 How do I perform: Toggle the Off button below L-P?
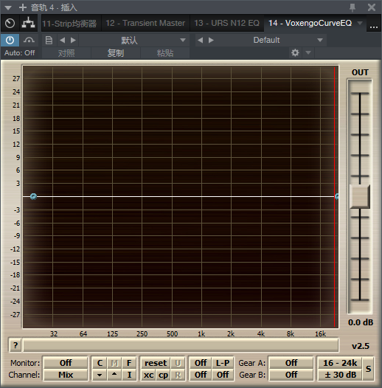click(223, 375)
